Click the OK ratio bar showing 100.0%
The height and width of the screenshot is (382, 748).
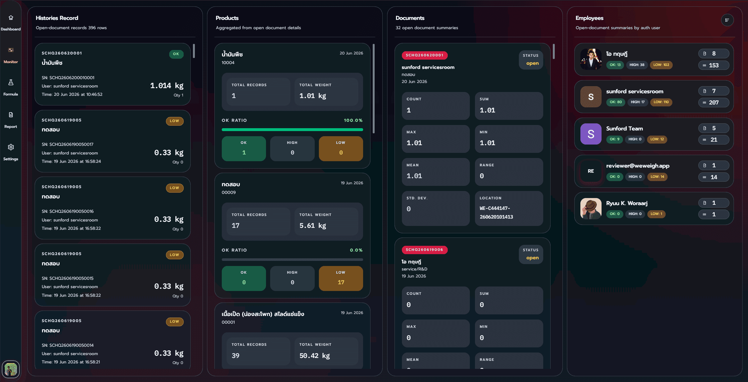[292, 130]
